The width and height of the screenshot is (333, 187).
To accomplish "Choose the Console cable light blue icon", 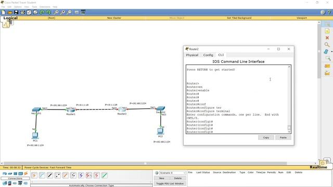I will coord(42,176).
